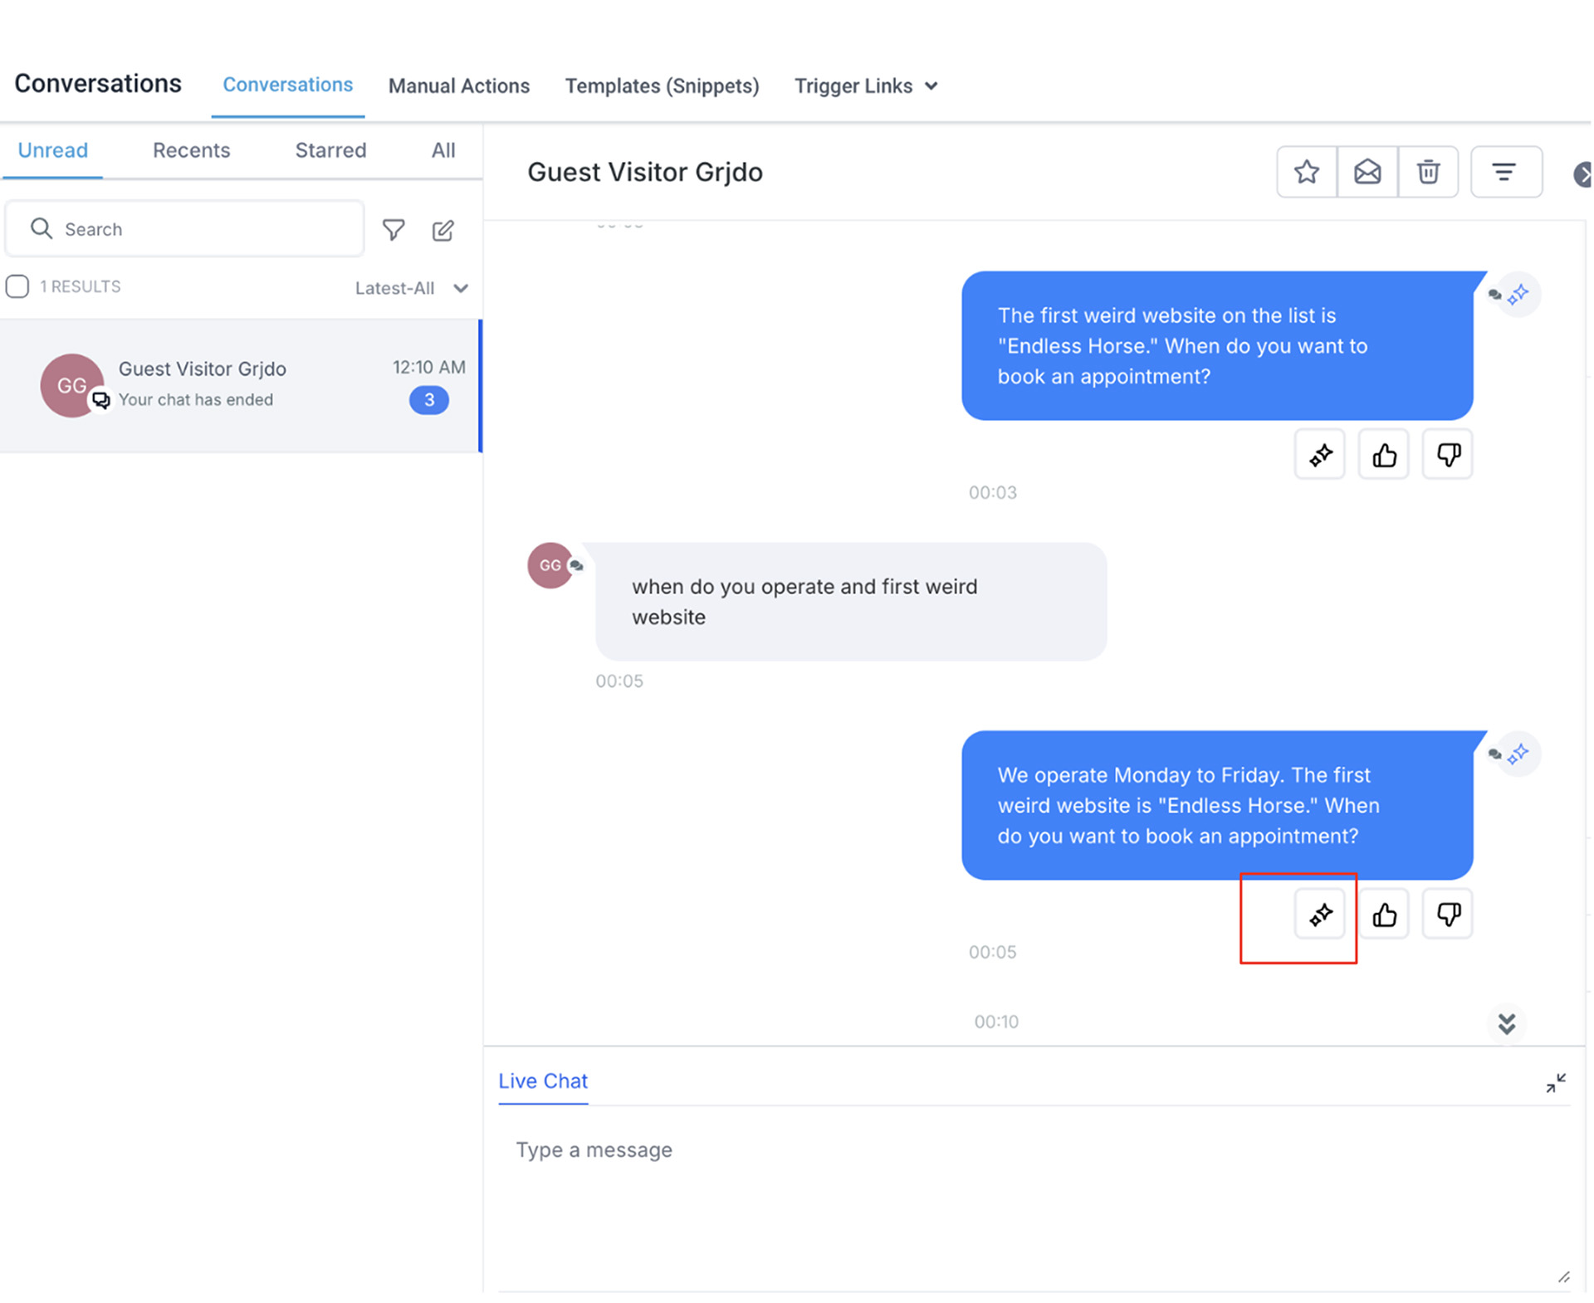Screen dimensions: 1594x1303
Task: Tick the select-all results checkbox
Action: click(17, 286)
